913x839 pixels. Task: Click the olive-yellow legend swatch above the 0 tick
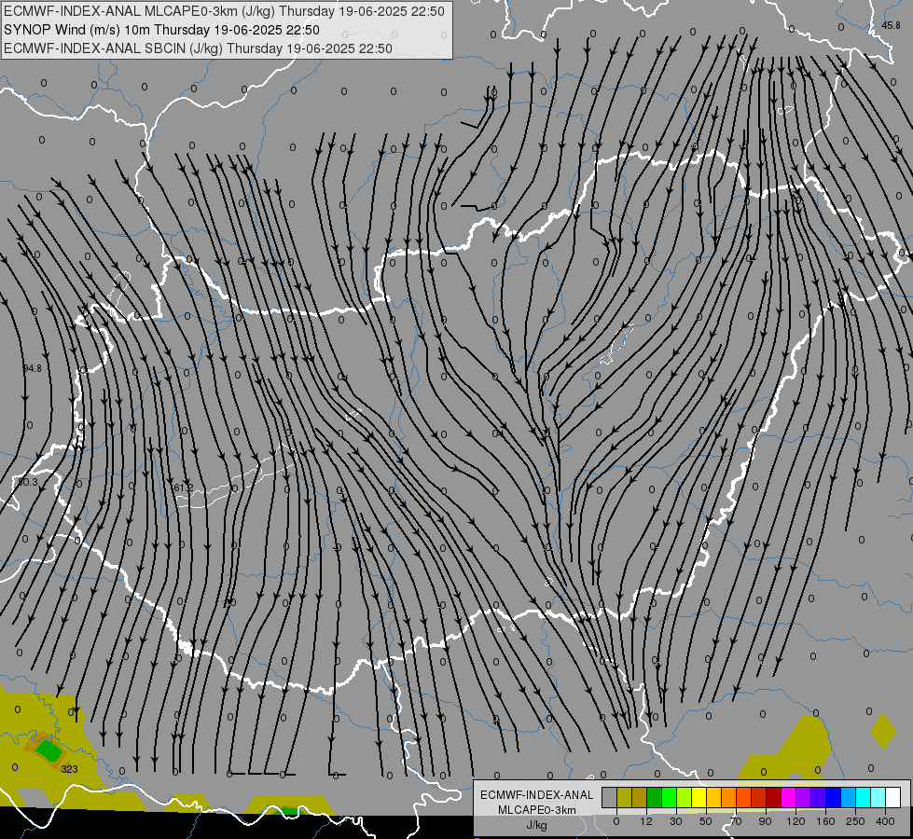[624, 797]
